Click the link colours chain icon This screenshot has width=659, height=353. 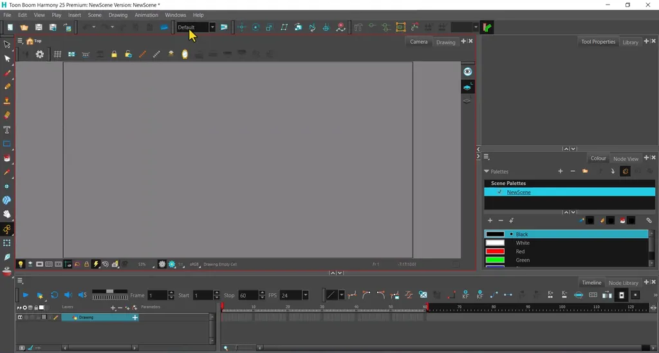tap(649, 221)
